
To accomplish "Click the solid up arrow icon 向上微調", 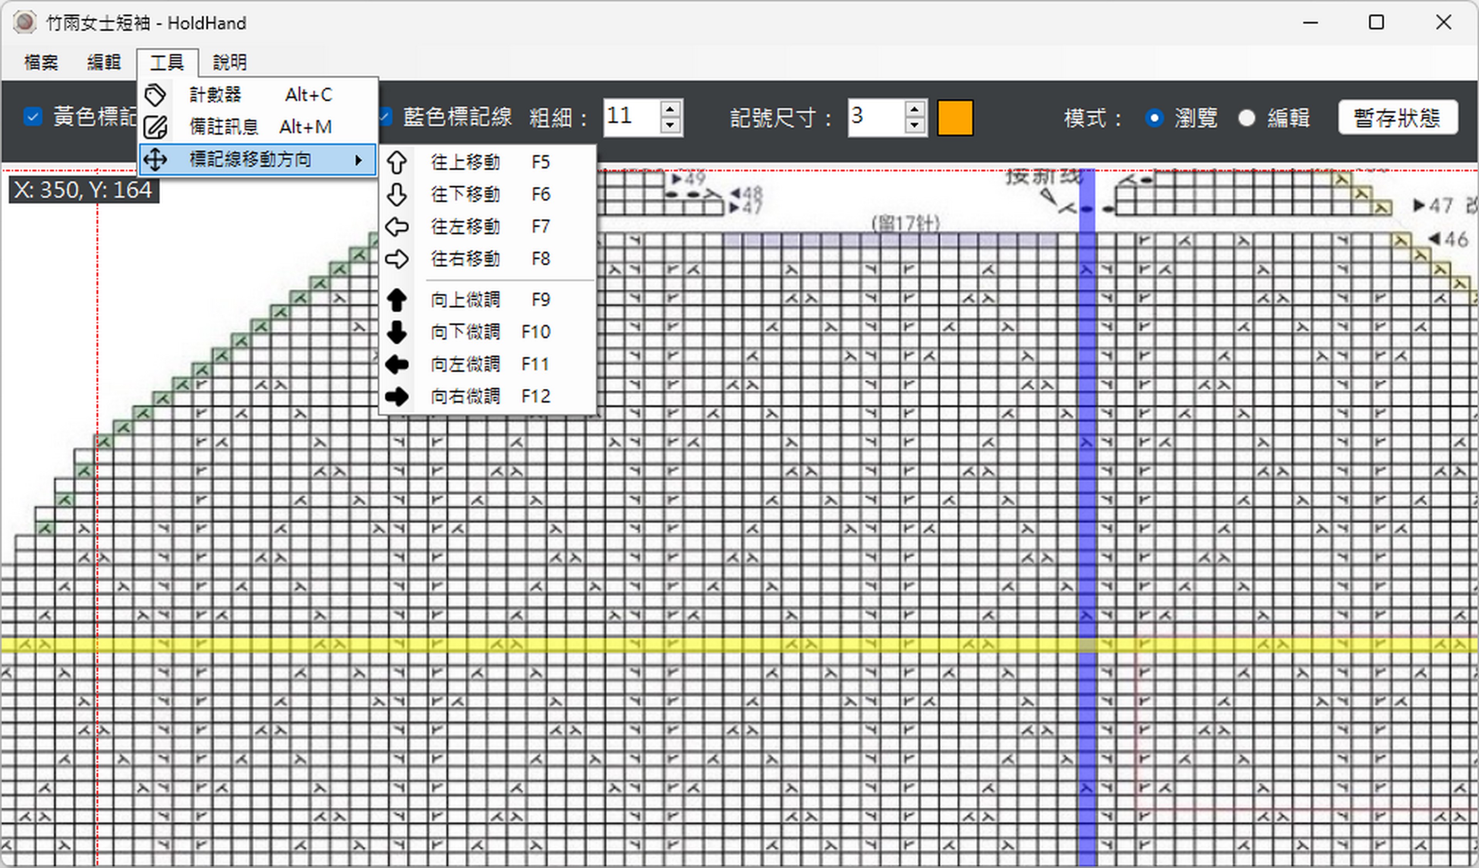I will coord(397,300).
